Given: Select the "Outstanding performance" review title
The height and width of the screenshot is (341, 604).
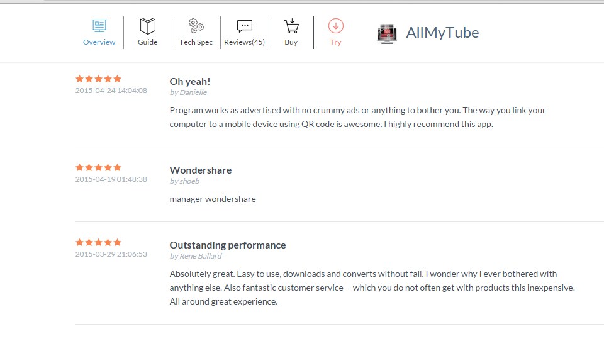Looking at the screenshot, I should point(228,245).
